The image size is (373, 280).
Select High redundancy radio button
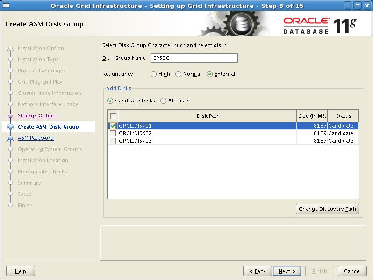pyautogui.click(x=154, y=74)
